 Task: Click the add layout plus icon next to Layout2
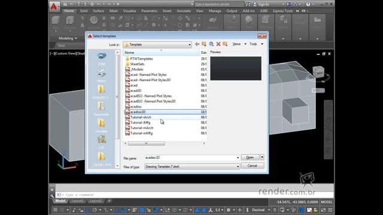109,201
